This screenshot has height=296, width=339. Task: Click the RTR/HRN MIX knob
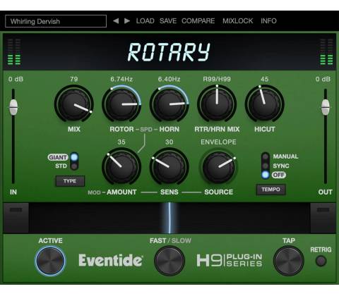pyautogui.click(x=217, y=104)
